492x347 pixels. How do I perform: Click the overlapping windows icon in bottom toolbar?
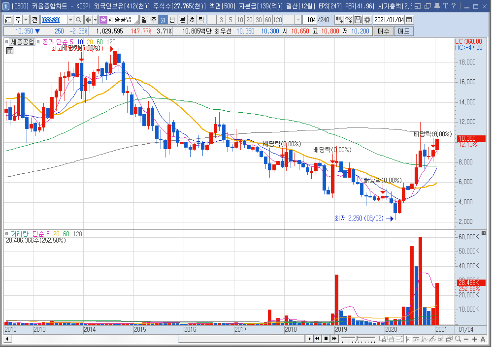tap(391, 339)
